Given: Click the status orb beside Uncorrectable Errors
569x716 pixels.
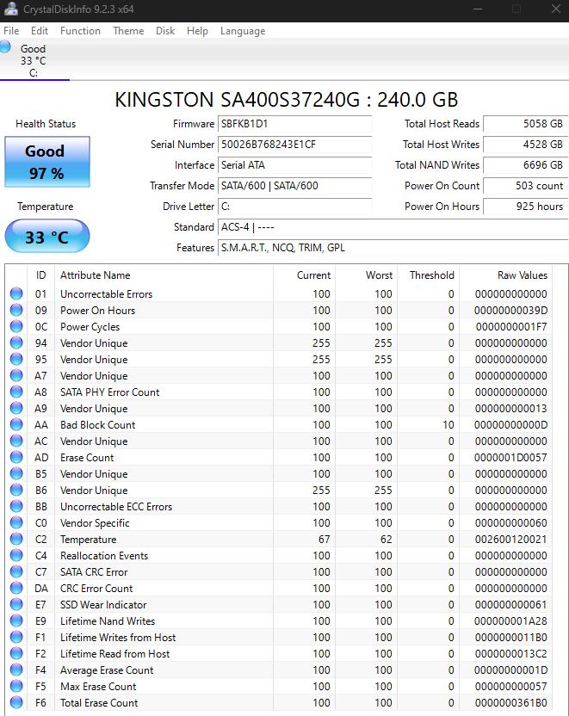Looking at the screenshot, I should (x=16, y=294).
